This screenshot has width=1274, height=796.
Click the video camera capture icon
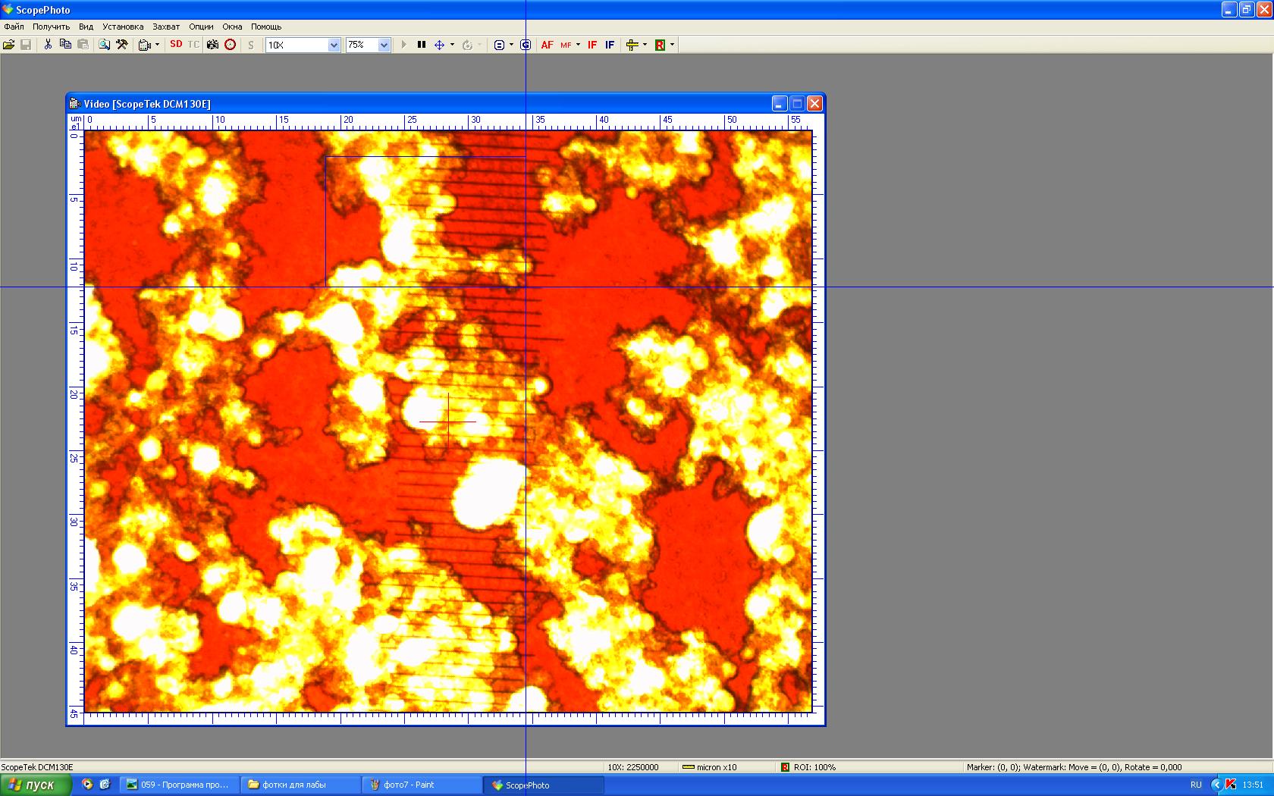coord(212,45)
